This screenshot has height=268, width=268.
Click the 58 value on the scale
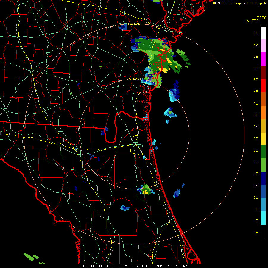click(x=256, y=56)
